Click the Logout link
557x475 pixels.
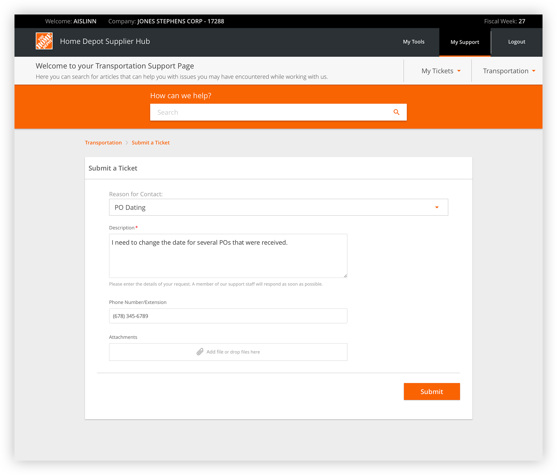(516, 42)
